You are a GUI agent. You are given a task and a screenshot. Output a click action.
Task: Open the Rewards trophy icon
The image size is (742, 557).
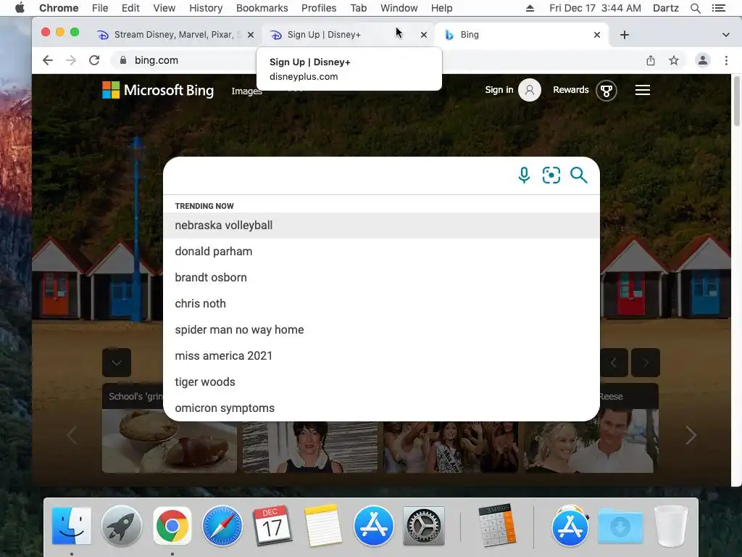[x=606, y=90]
